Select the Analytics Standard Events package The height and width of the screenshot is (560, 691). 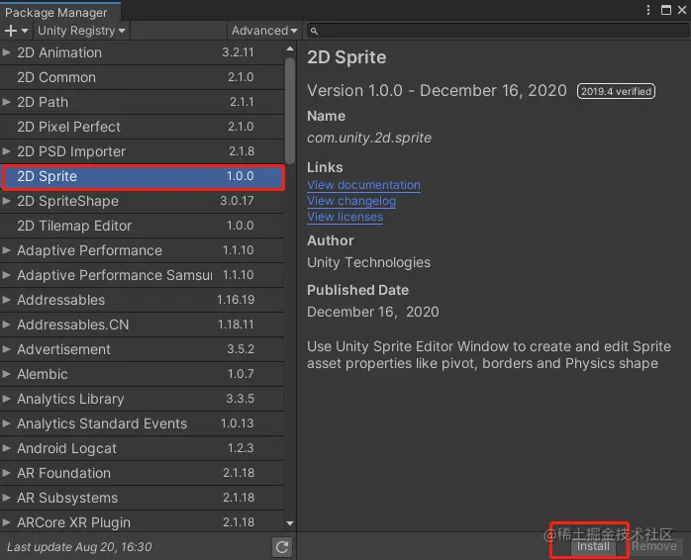click(x=142, y=423)
